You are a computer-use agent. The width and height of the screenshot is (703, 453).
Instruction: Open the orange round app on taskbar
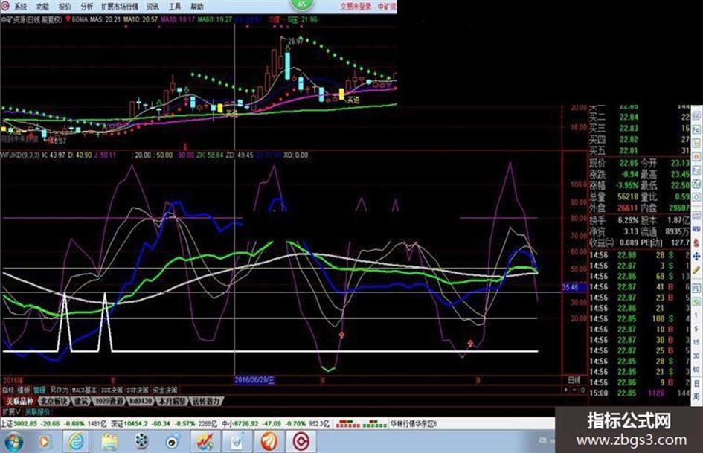(269, 442)
